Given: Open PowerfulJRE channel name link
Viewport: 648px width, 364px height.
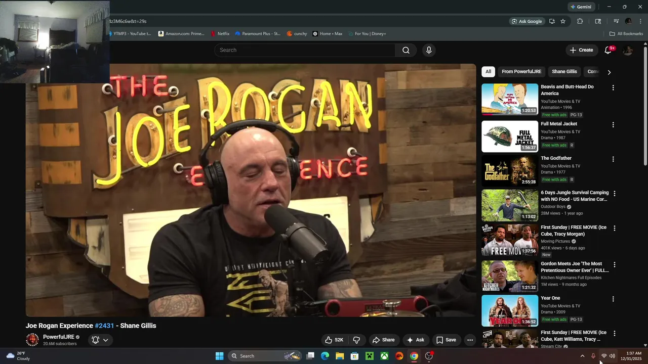Looking at the screenshot, I should pos(58,337).
